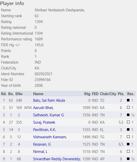This screenshot has width=137, height=162.
Task: Click black piece icon in round 3
Action: pos(128,115)
